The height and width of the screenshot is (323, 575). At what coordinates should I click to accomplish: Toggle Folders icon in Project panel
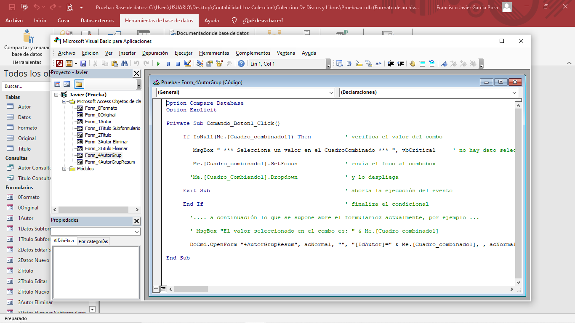coord(79,84)
